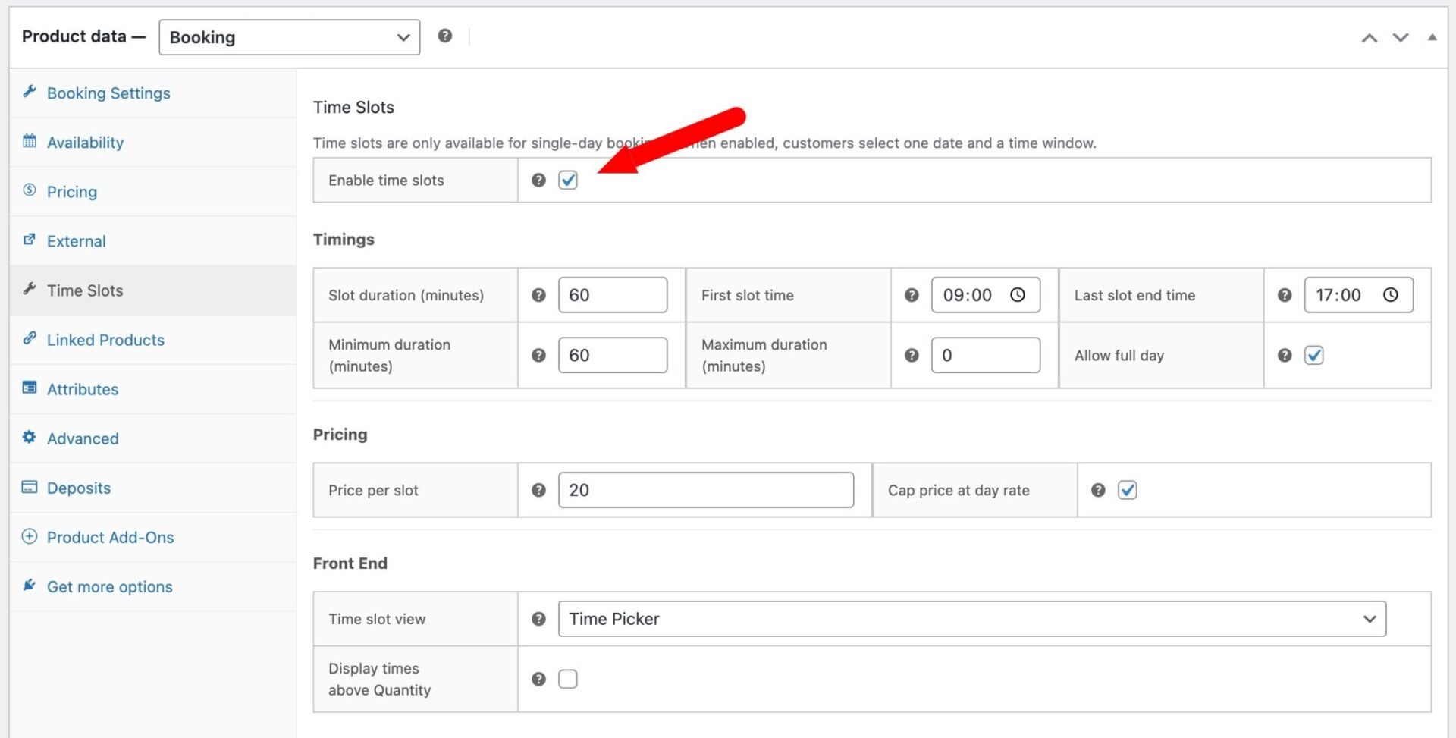Screen dimensions: 1456x738
Task: Click the external link icon beside External
Action: click(x=29, y=240)
